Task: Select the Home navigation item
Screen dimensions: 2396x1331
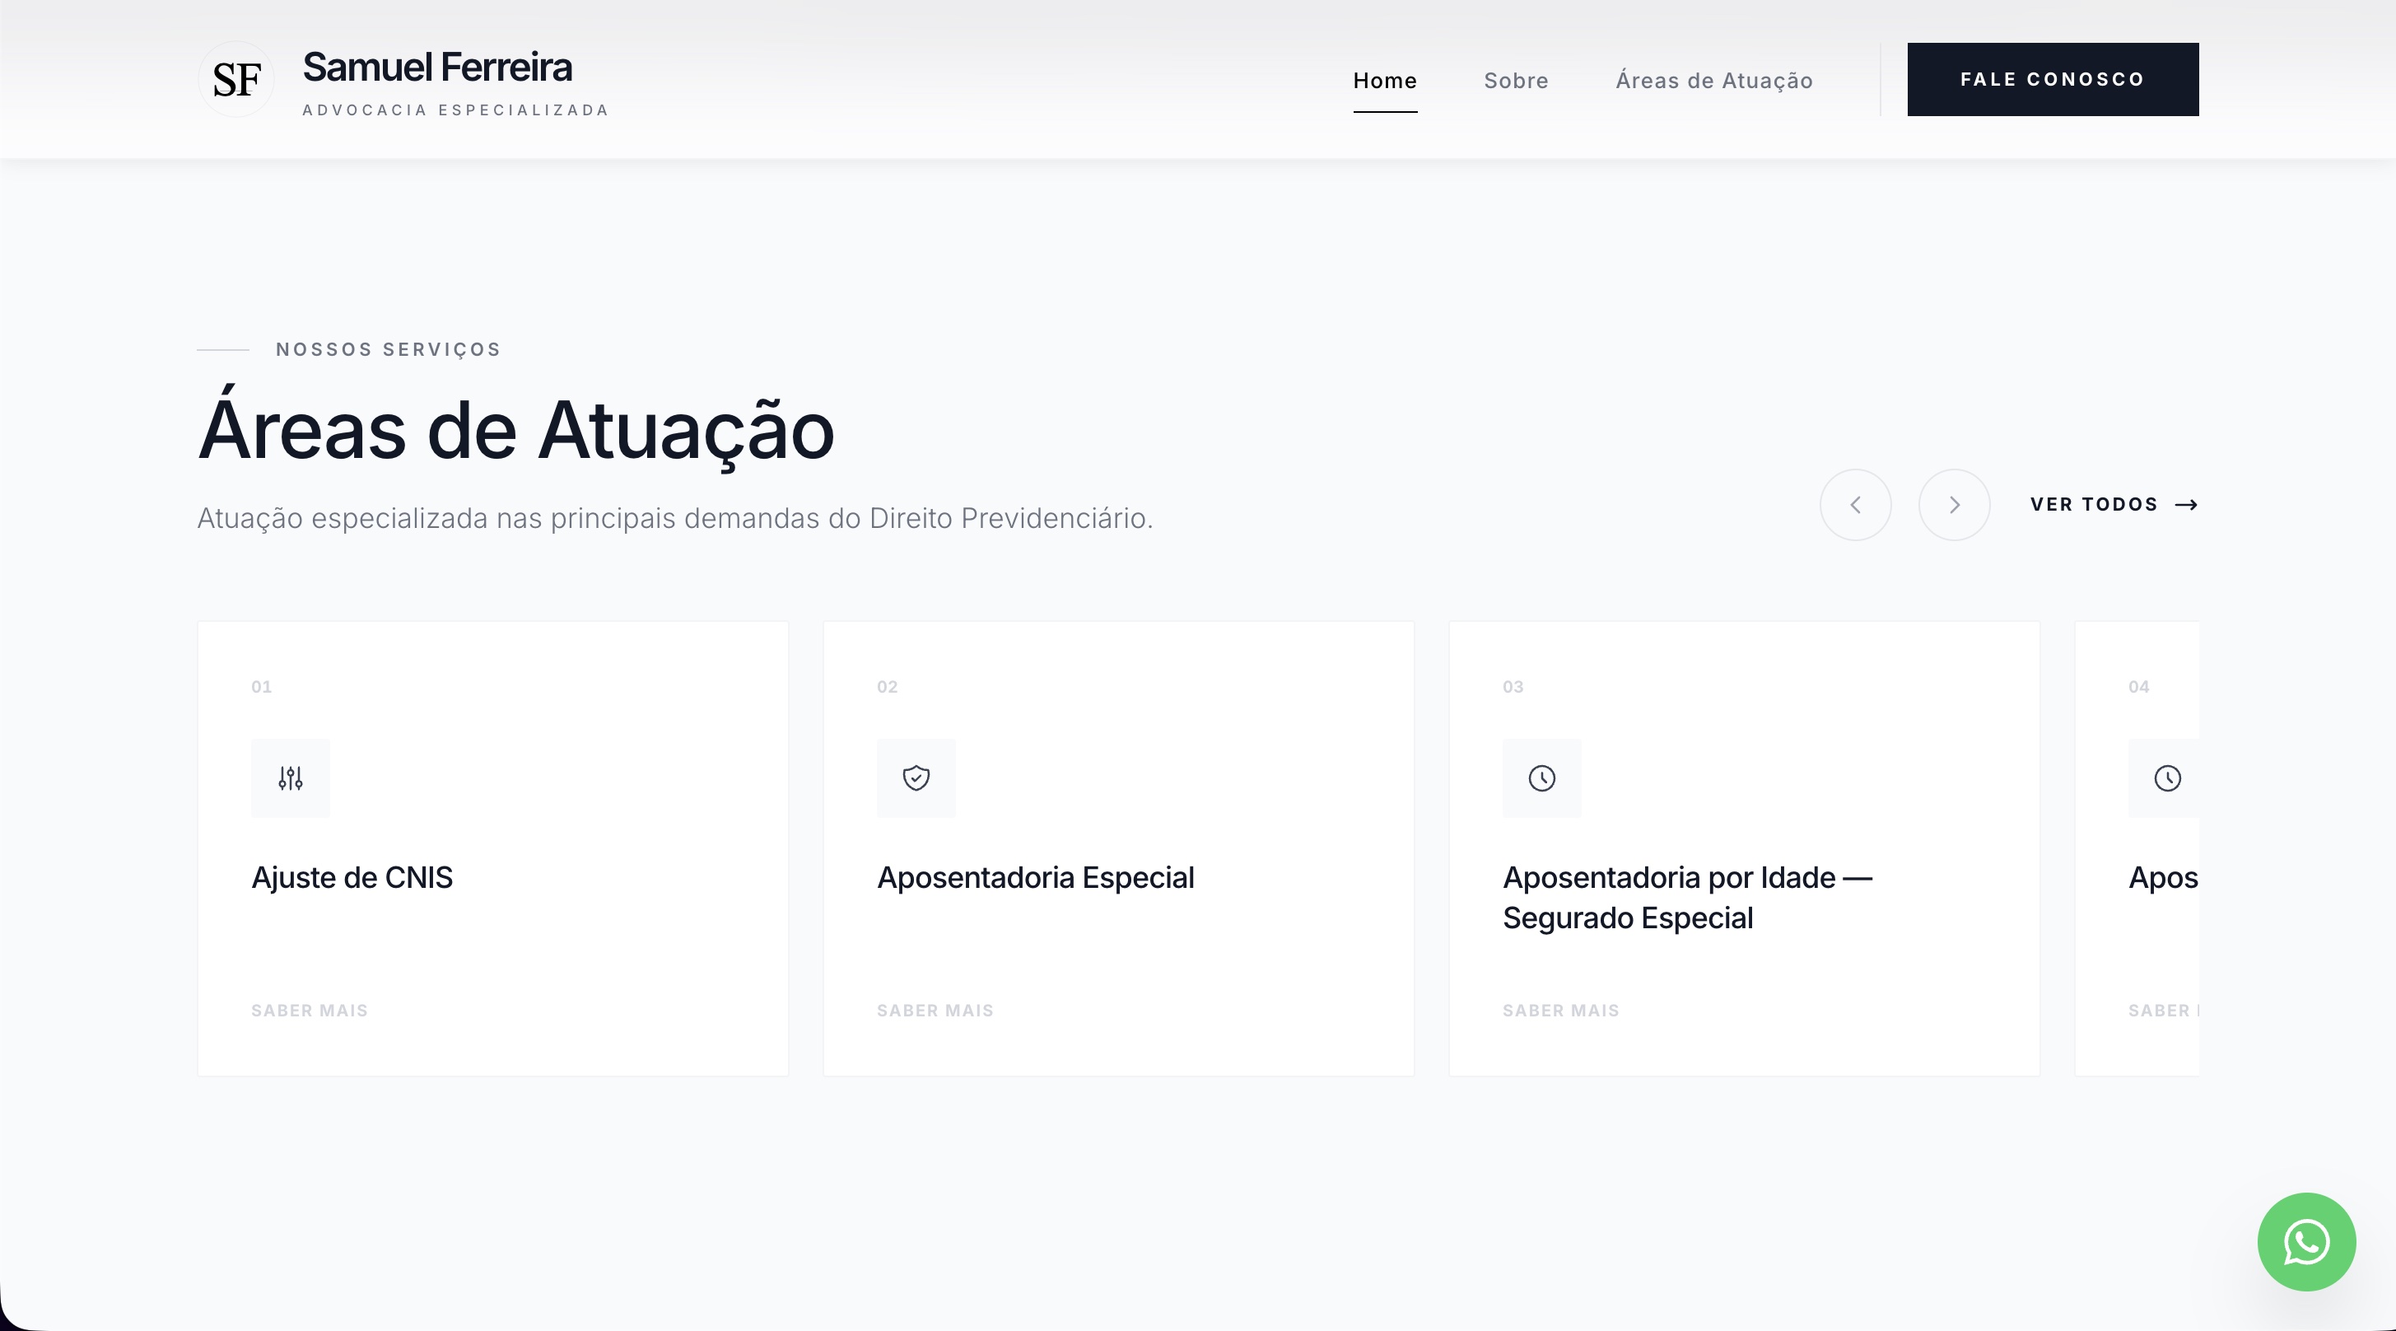Action: click(1385, 81)
